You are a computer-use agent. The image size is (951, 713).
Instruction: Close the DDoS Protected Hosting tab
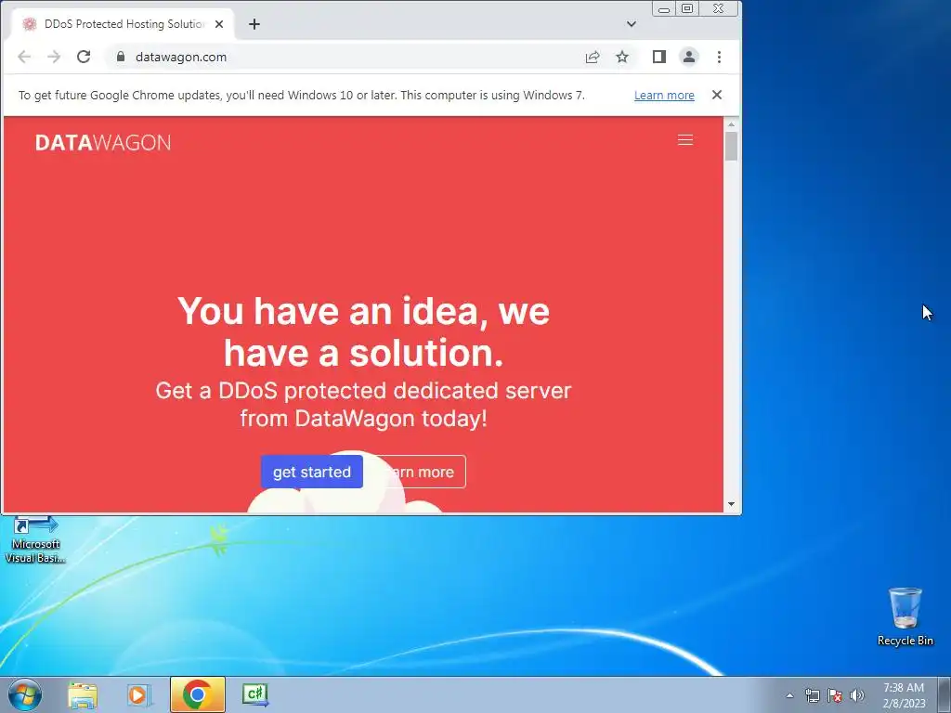coord(219,24)
